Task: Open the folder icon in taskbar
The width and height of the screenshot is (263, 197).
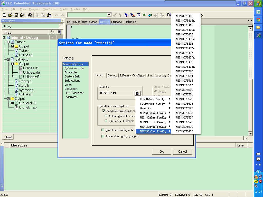Action: [x=258, y=27]
